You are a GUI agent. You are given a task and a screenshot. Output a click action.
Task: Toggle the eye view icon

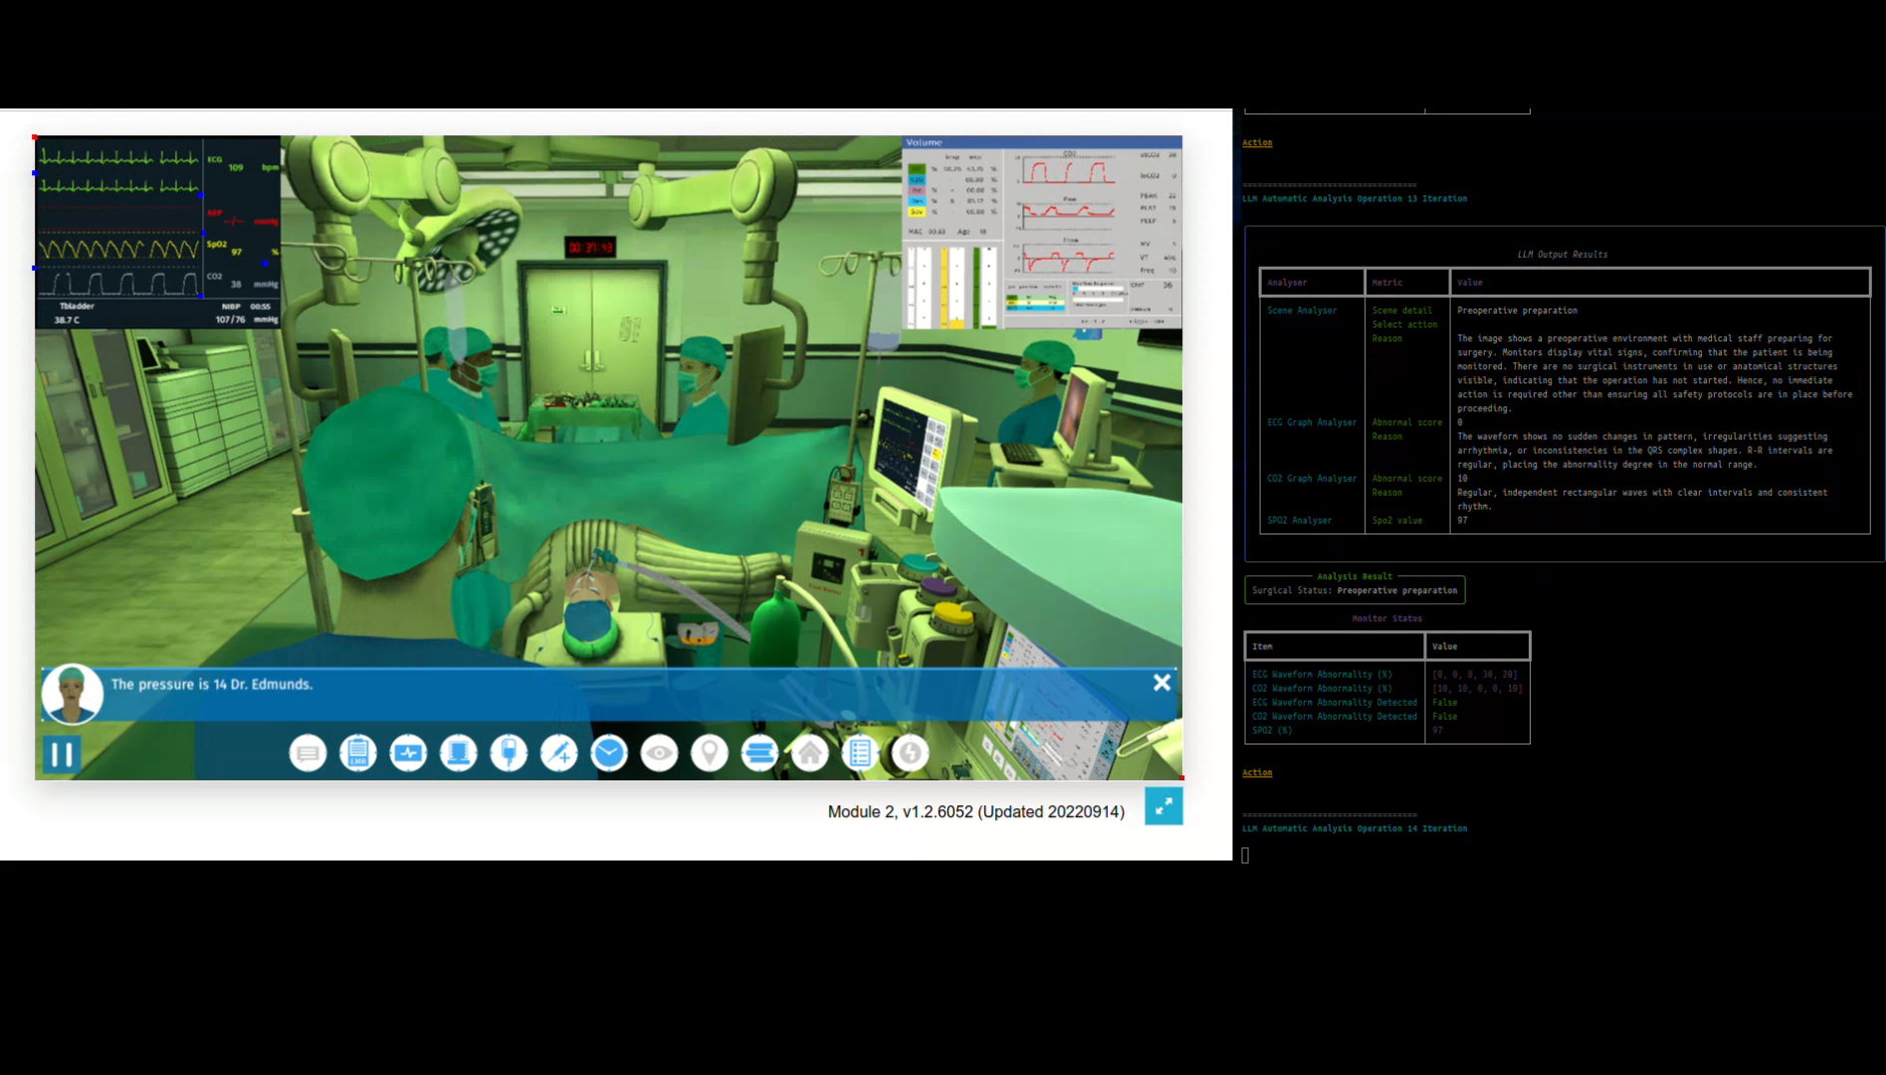[659, 753]
